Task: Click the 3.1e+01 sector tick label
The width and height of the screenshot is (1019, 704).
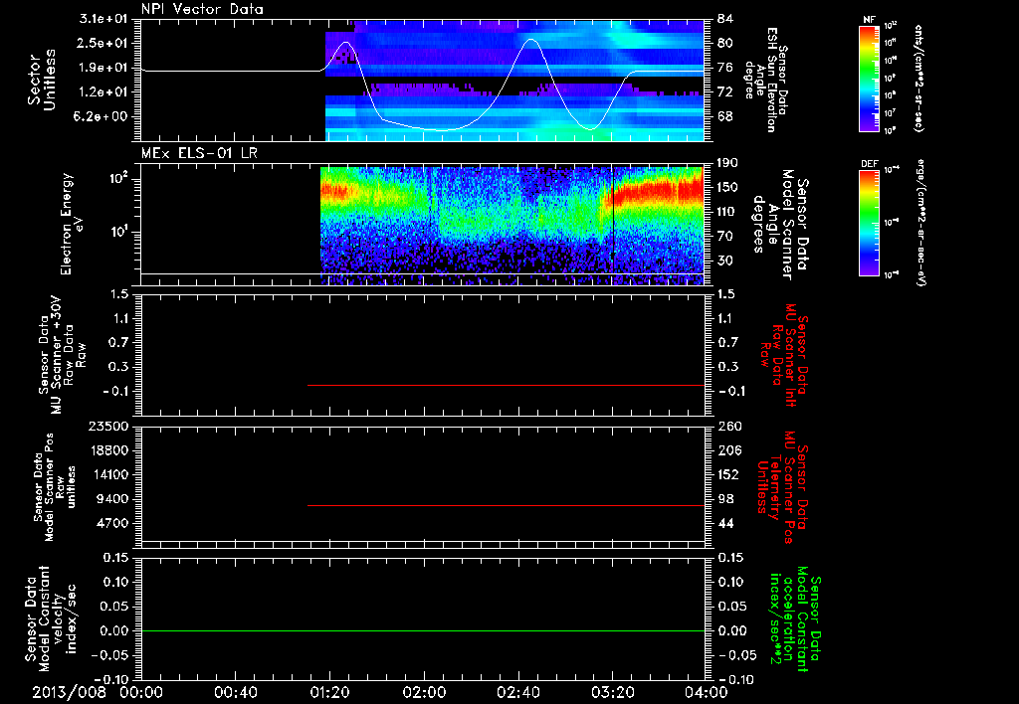Action: click(102, 19)
